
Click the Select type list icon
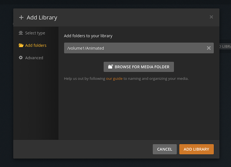[x=21, y=33]
